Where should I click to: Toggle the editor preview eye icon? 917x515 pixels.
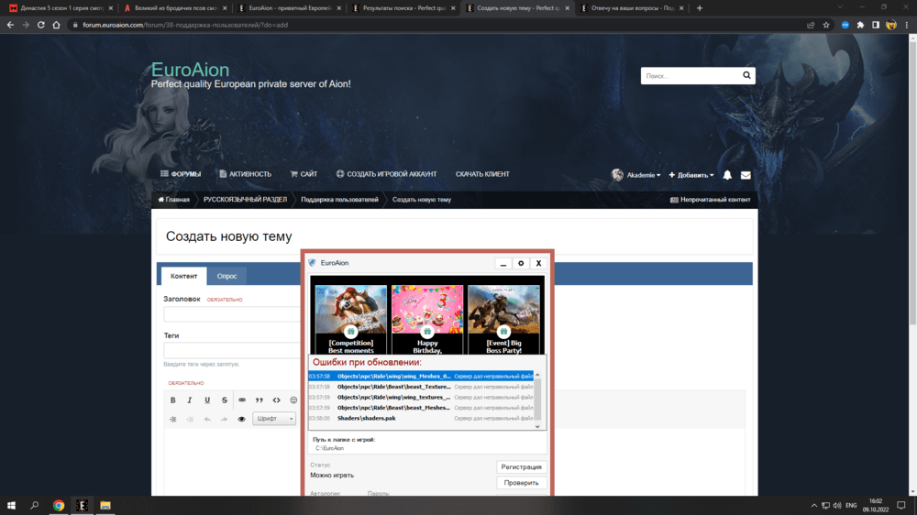point(242,419)
